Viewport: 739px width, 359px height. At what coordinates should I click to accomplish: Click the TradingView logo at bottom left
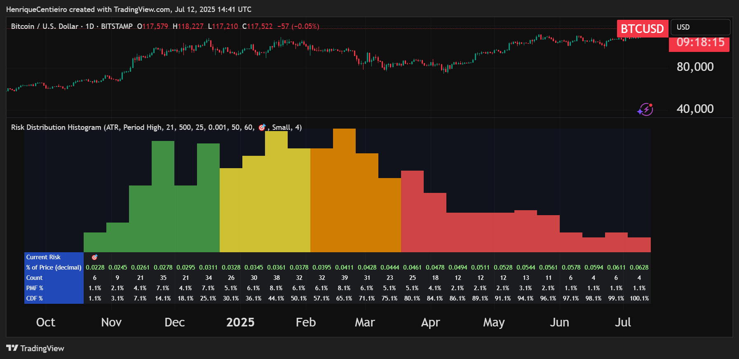click(x=35, y=348)
